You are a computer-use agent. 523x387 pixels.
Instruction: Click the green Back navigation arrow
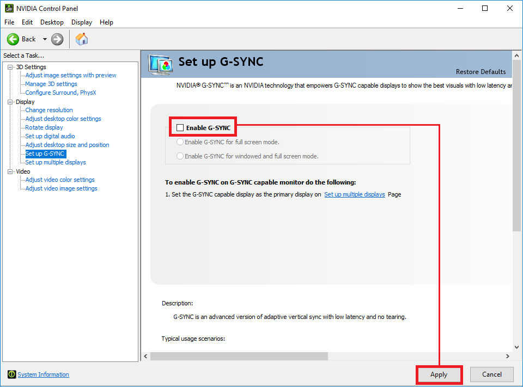click(x=14, y=39)
